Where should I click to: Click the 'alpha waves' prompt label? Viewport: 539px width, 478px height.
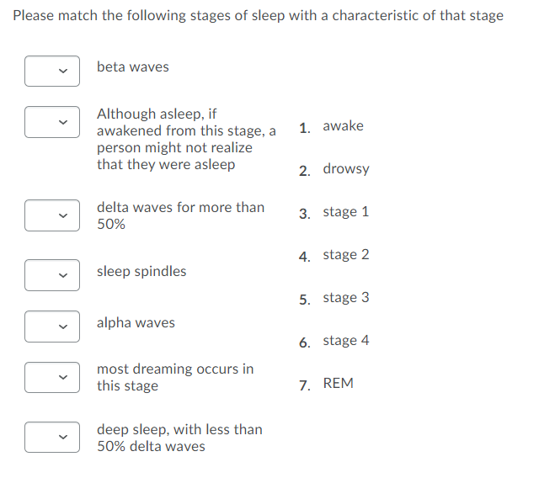pyautogui.click(x=136, y=323)
